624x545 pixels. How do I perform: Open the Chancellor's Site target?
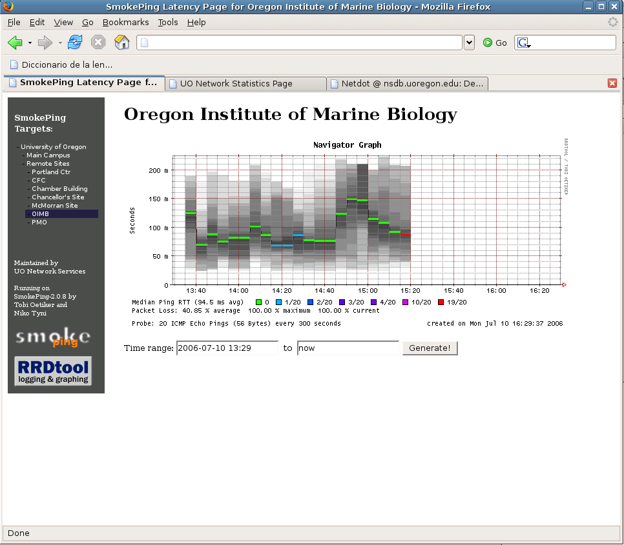pos(58,197)
